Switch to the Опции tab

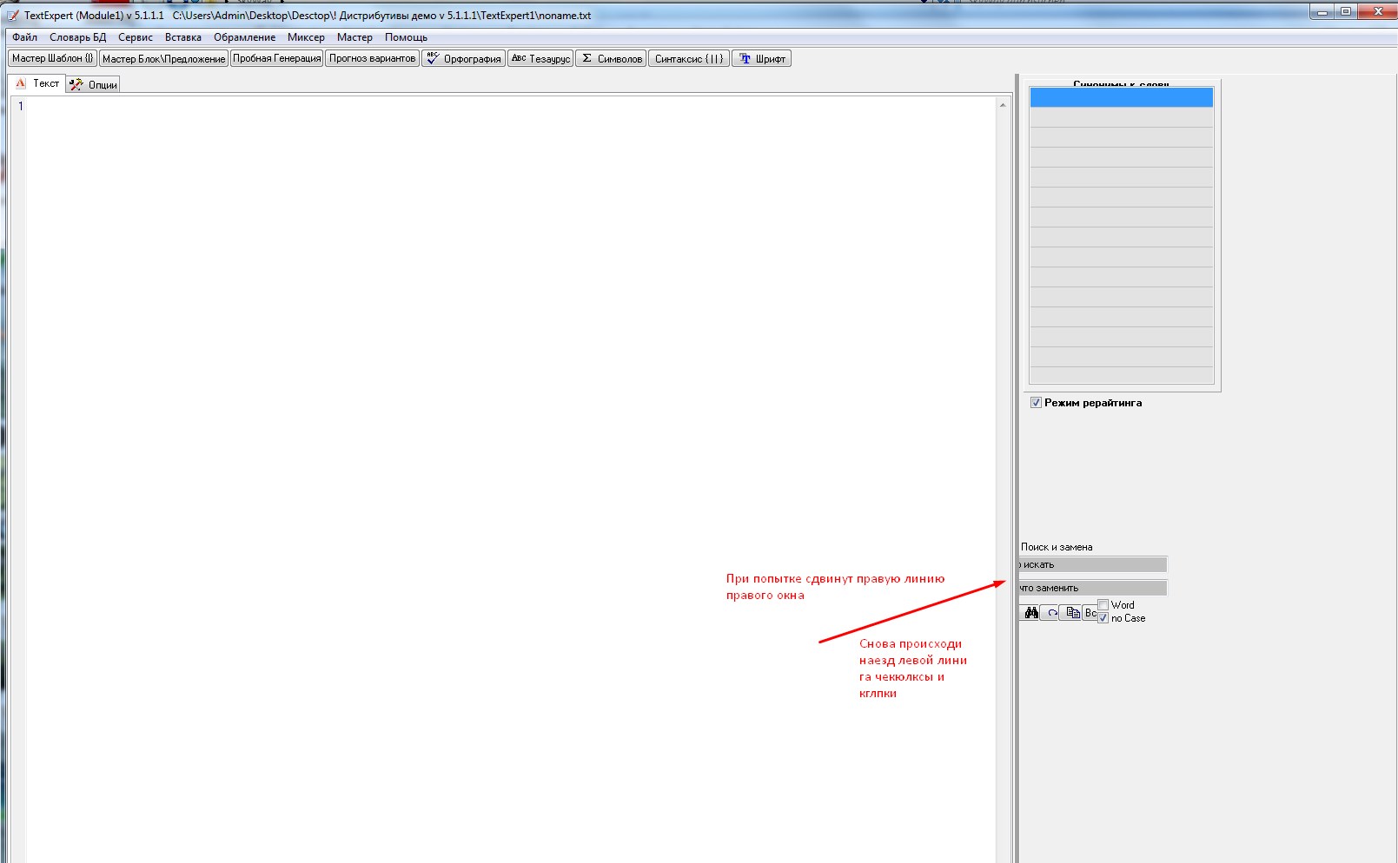pos(93,84)
